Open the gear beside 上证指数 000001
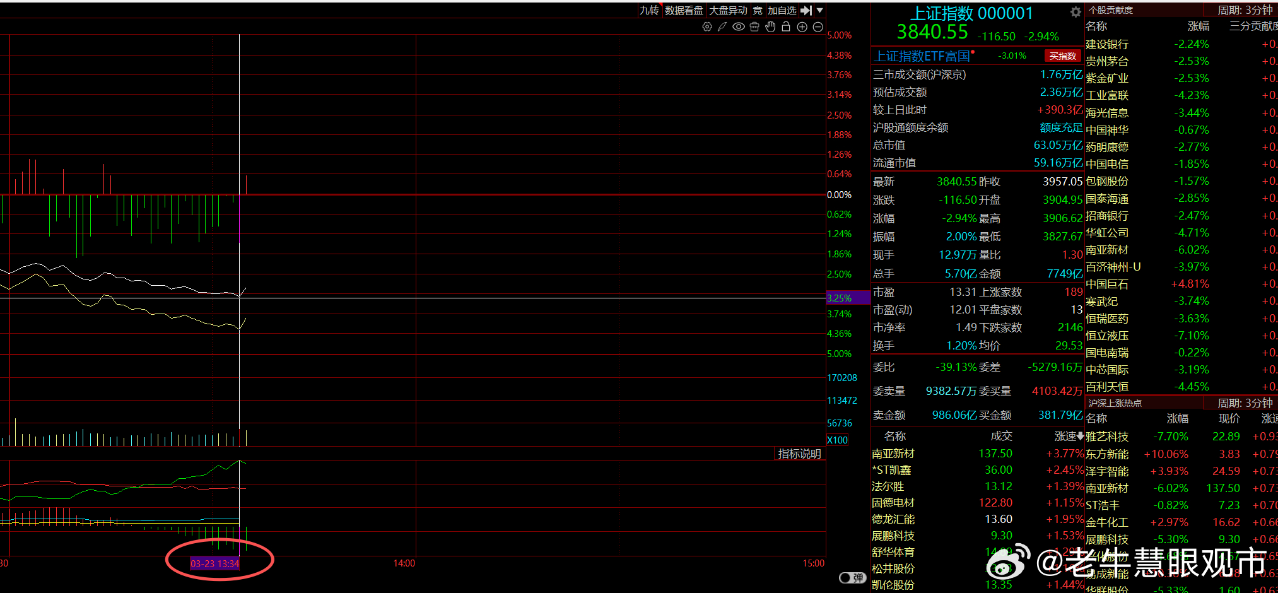Screen dimensions: 1278x593 [1076, 12]
